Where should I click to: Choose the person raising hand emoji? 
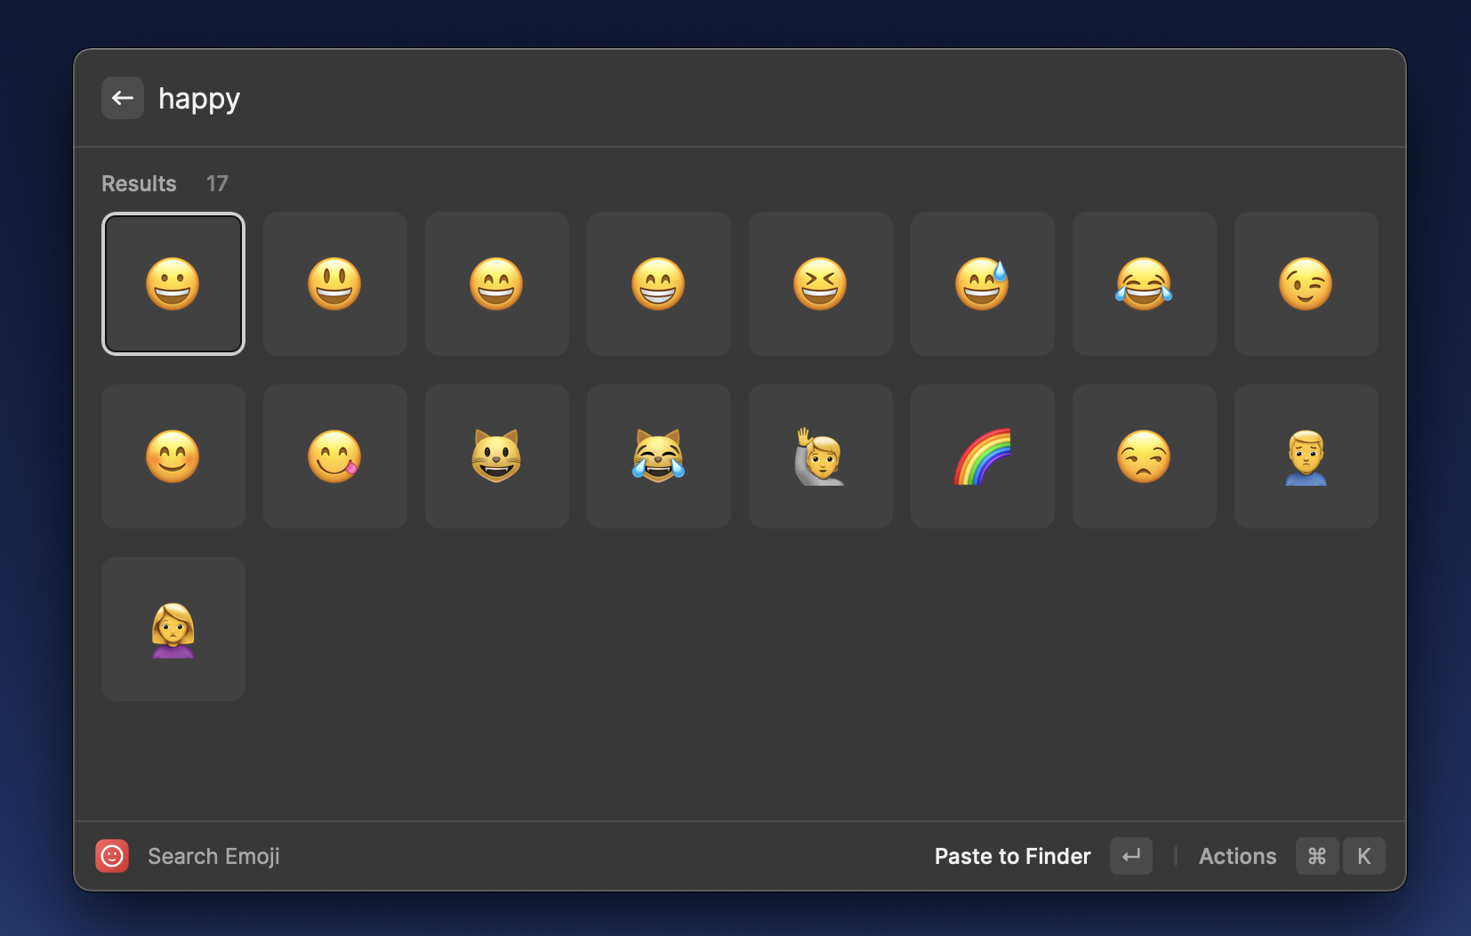[821, 456]
